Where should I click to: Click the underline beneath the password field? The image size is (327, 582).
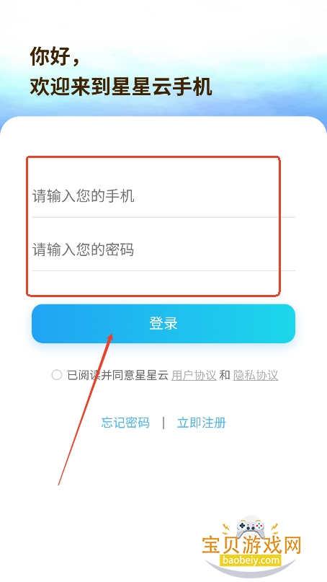pos(163,270)
